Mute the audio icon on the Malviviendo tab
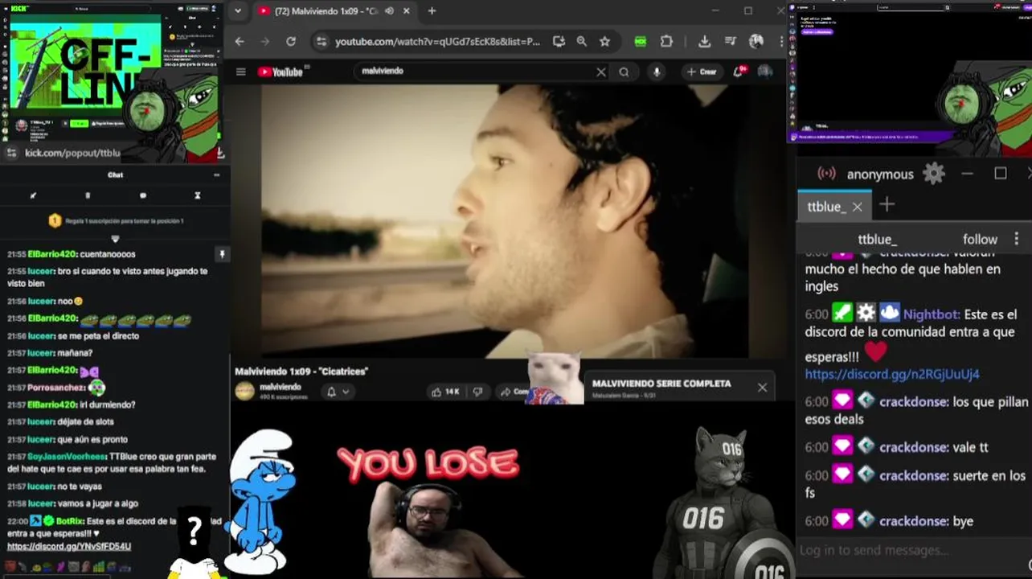Screen dimensions: 1032x579 coord(390,11)
